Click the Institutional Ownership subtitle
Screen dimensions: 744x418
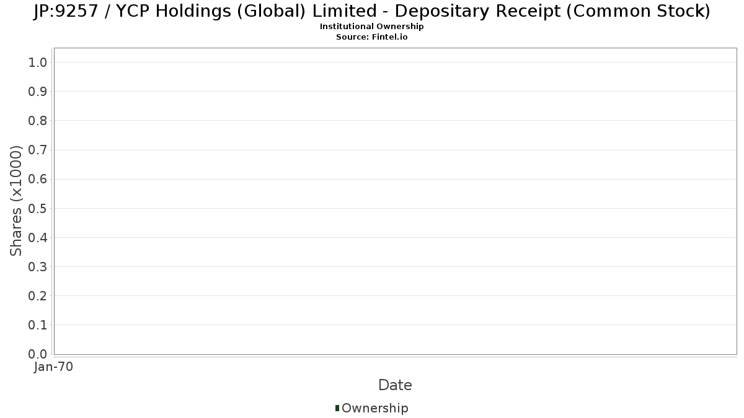point(372,27)
